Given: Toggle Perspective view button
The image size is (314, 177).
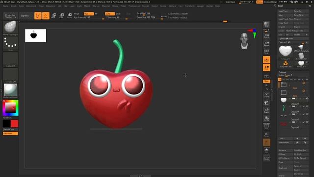Looking at the screenshot, I should pos(266,52).
